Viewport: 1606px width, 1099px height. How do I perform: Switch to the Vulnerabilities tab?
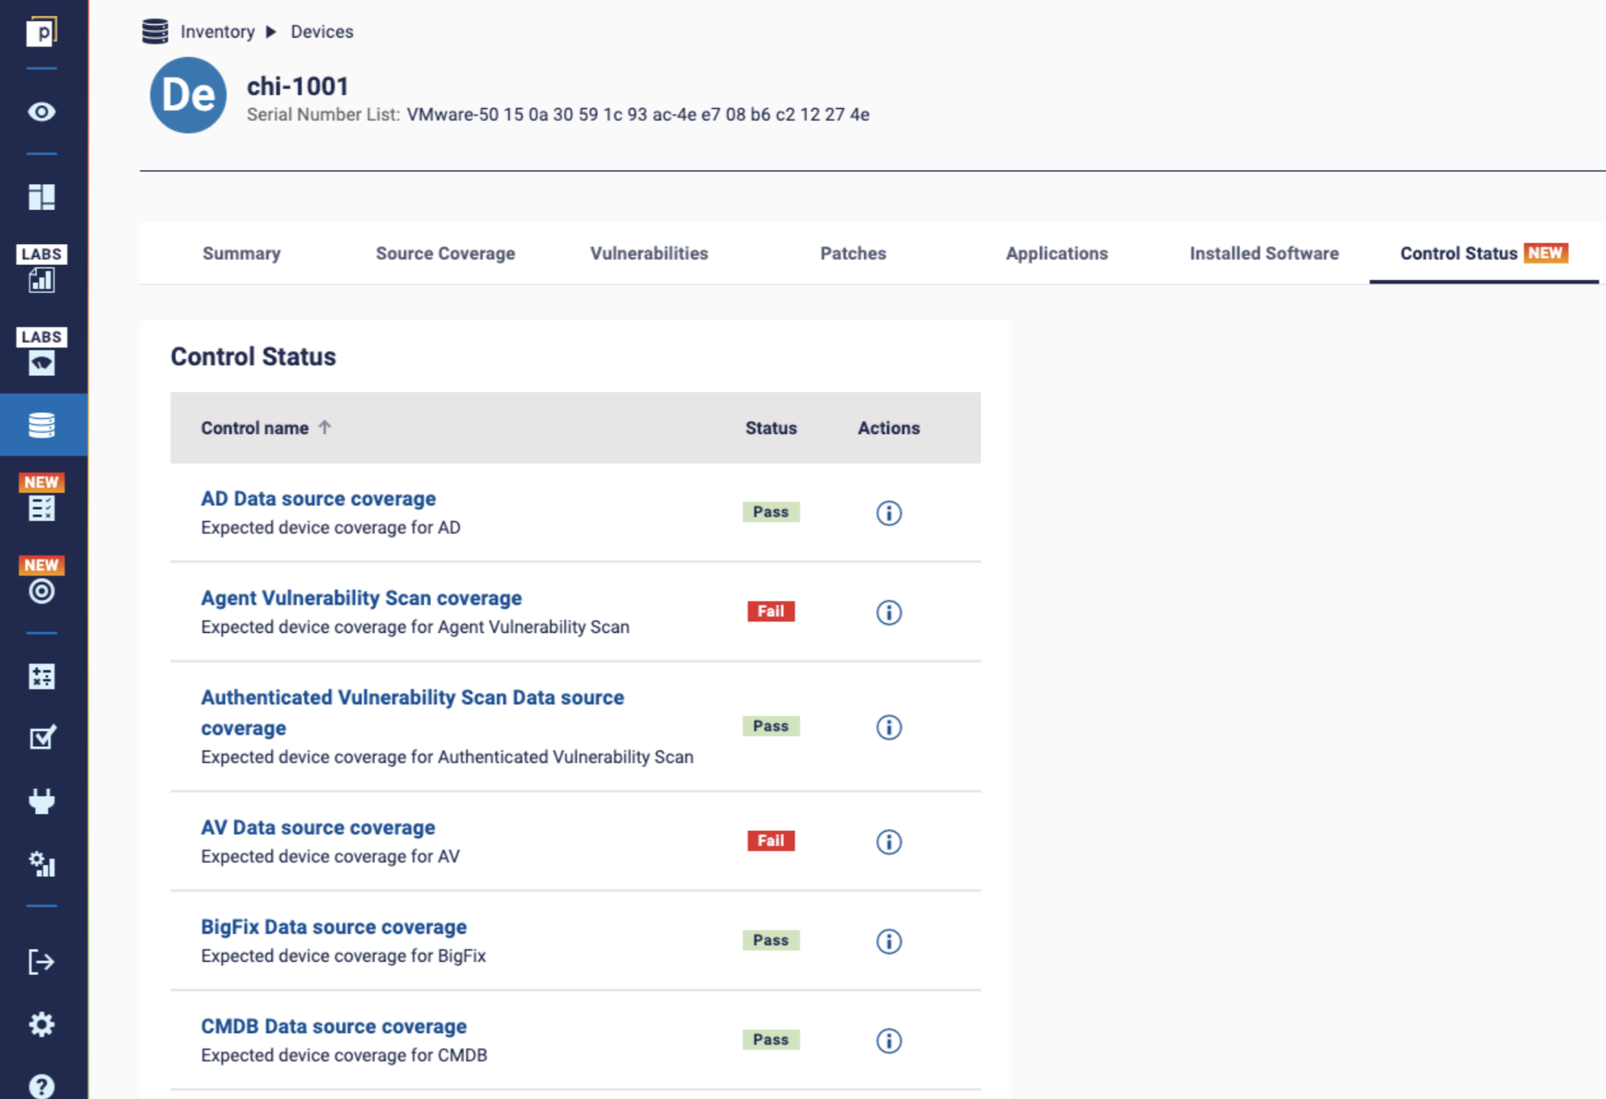pyautogui.click(x=649, y=254)
